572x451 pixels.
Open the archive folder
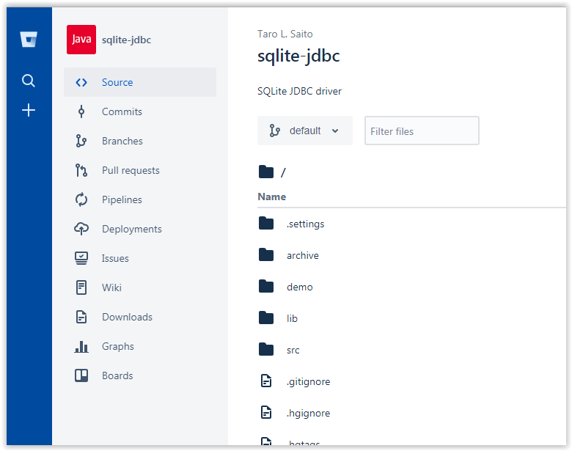pyautogui.click(x=302, y=255)
